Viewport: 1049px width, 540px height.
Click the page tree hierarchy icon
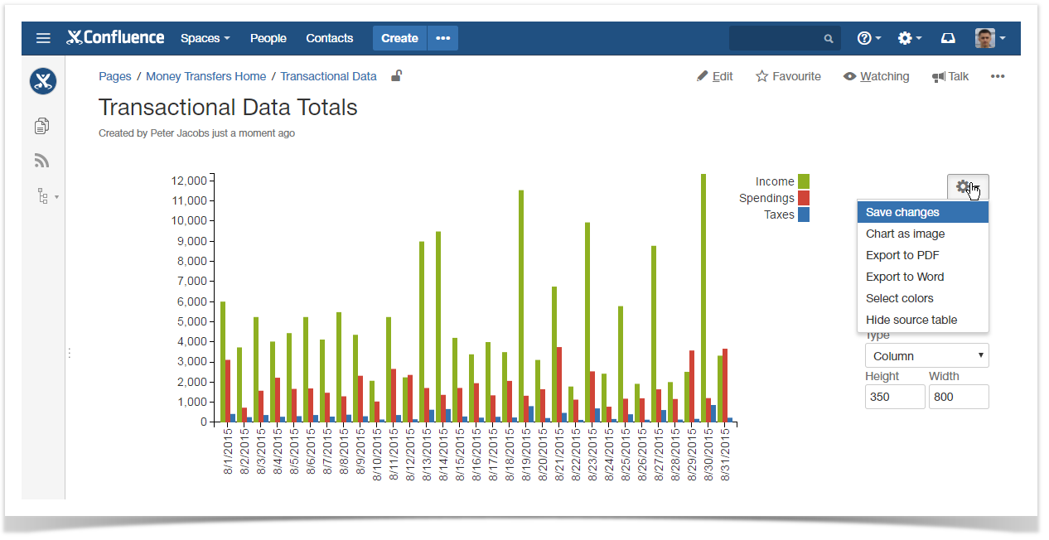point(43,196)
